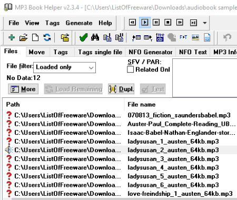Click the skip-to-end player button
Viewport: 237px width, 200px height.
click(x=193, y=23)
